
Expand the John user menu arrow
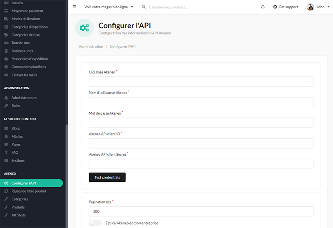(x=328, y=7)
